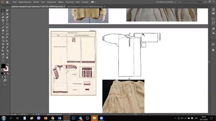Set paint mode to None

[8, 74]
